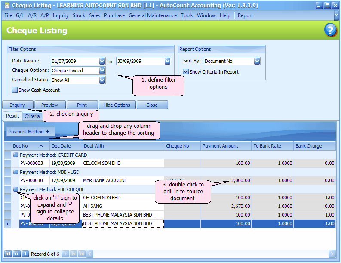
Task: Open the Inquiry menu
Action: [61, 15]
